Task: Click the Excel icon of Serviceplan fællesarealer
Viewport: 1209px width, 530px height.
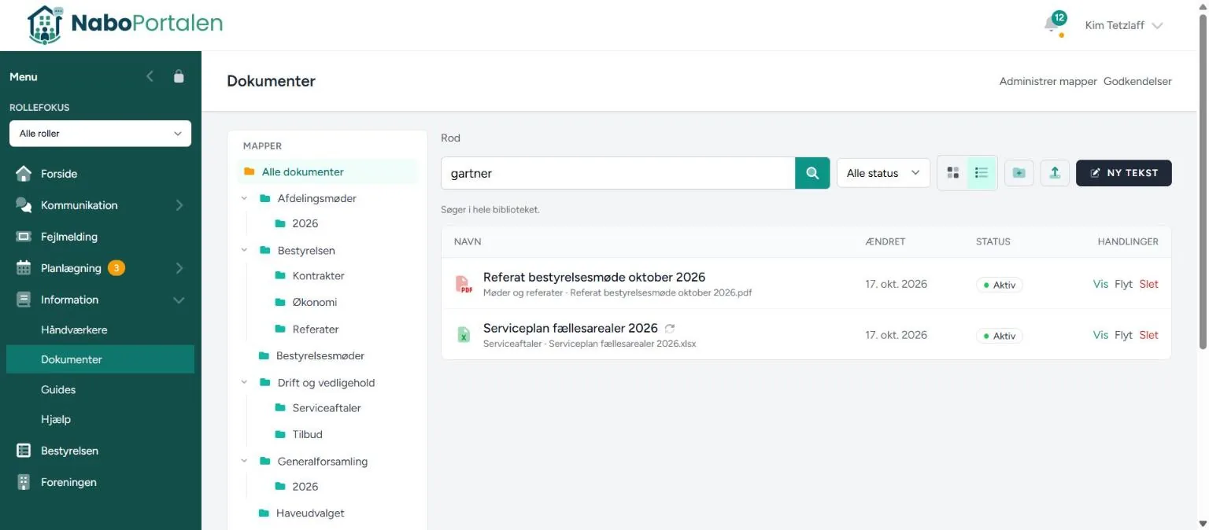Action: click(464, 335)
